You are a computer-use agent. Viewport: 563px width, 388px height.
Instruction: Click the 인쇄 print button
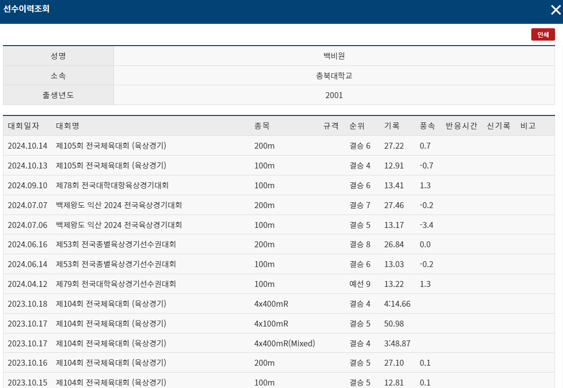coord(543,35)
